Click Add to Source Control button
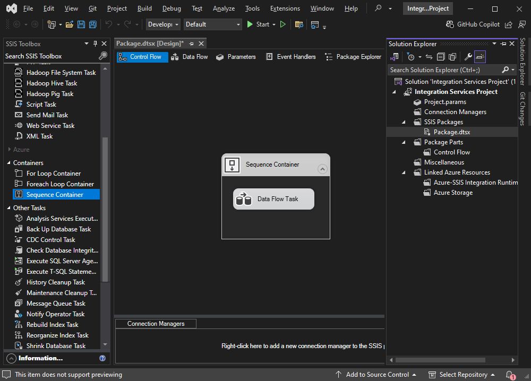531x381 pixels. point(376,375)
